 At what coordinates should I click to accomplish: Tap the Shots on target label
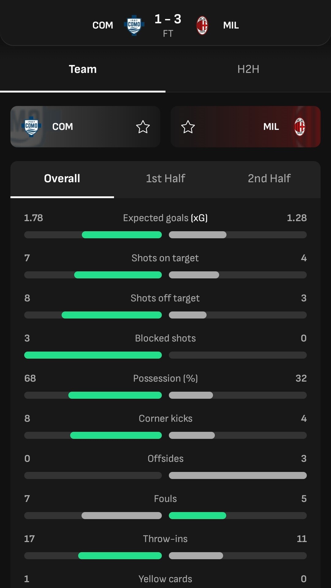[x=165, y=258]
